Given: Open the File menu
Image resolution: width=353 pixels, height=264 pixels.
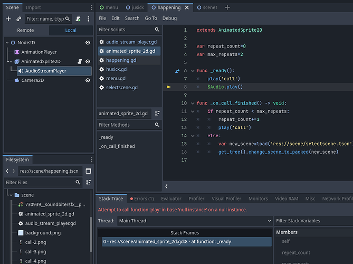Looking at the screenshot, I should tap(102, 18).
